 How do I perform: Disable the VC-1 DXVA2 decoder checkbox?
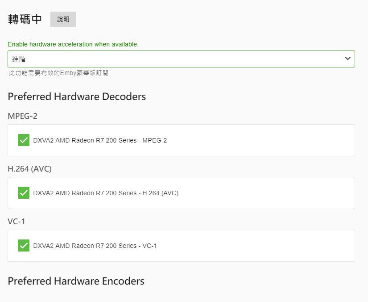pyautogui.click(x=24, y=246)
